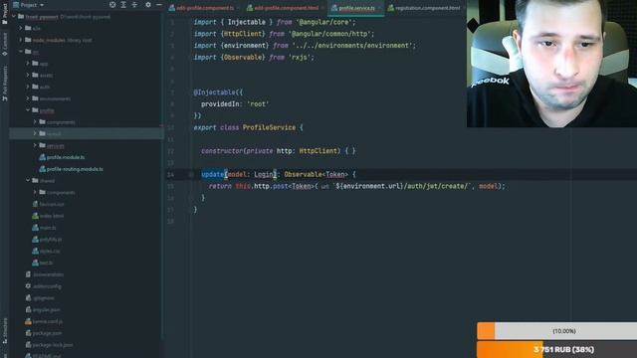This screenshot has height=358, width=637.
Task: Expand the app folder
Action: tap(28, 64)
